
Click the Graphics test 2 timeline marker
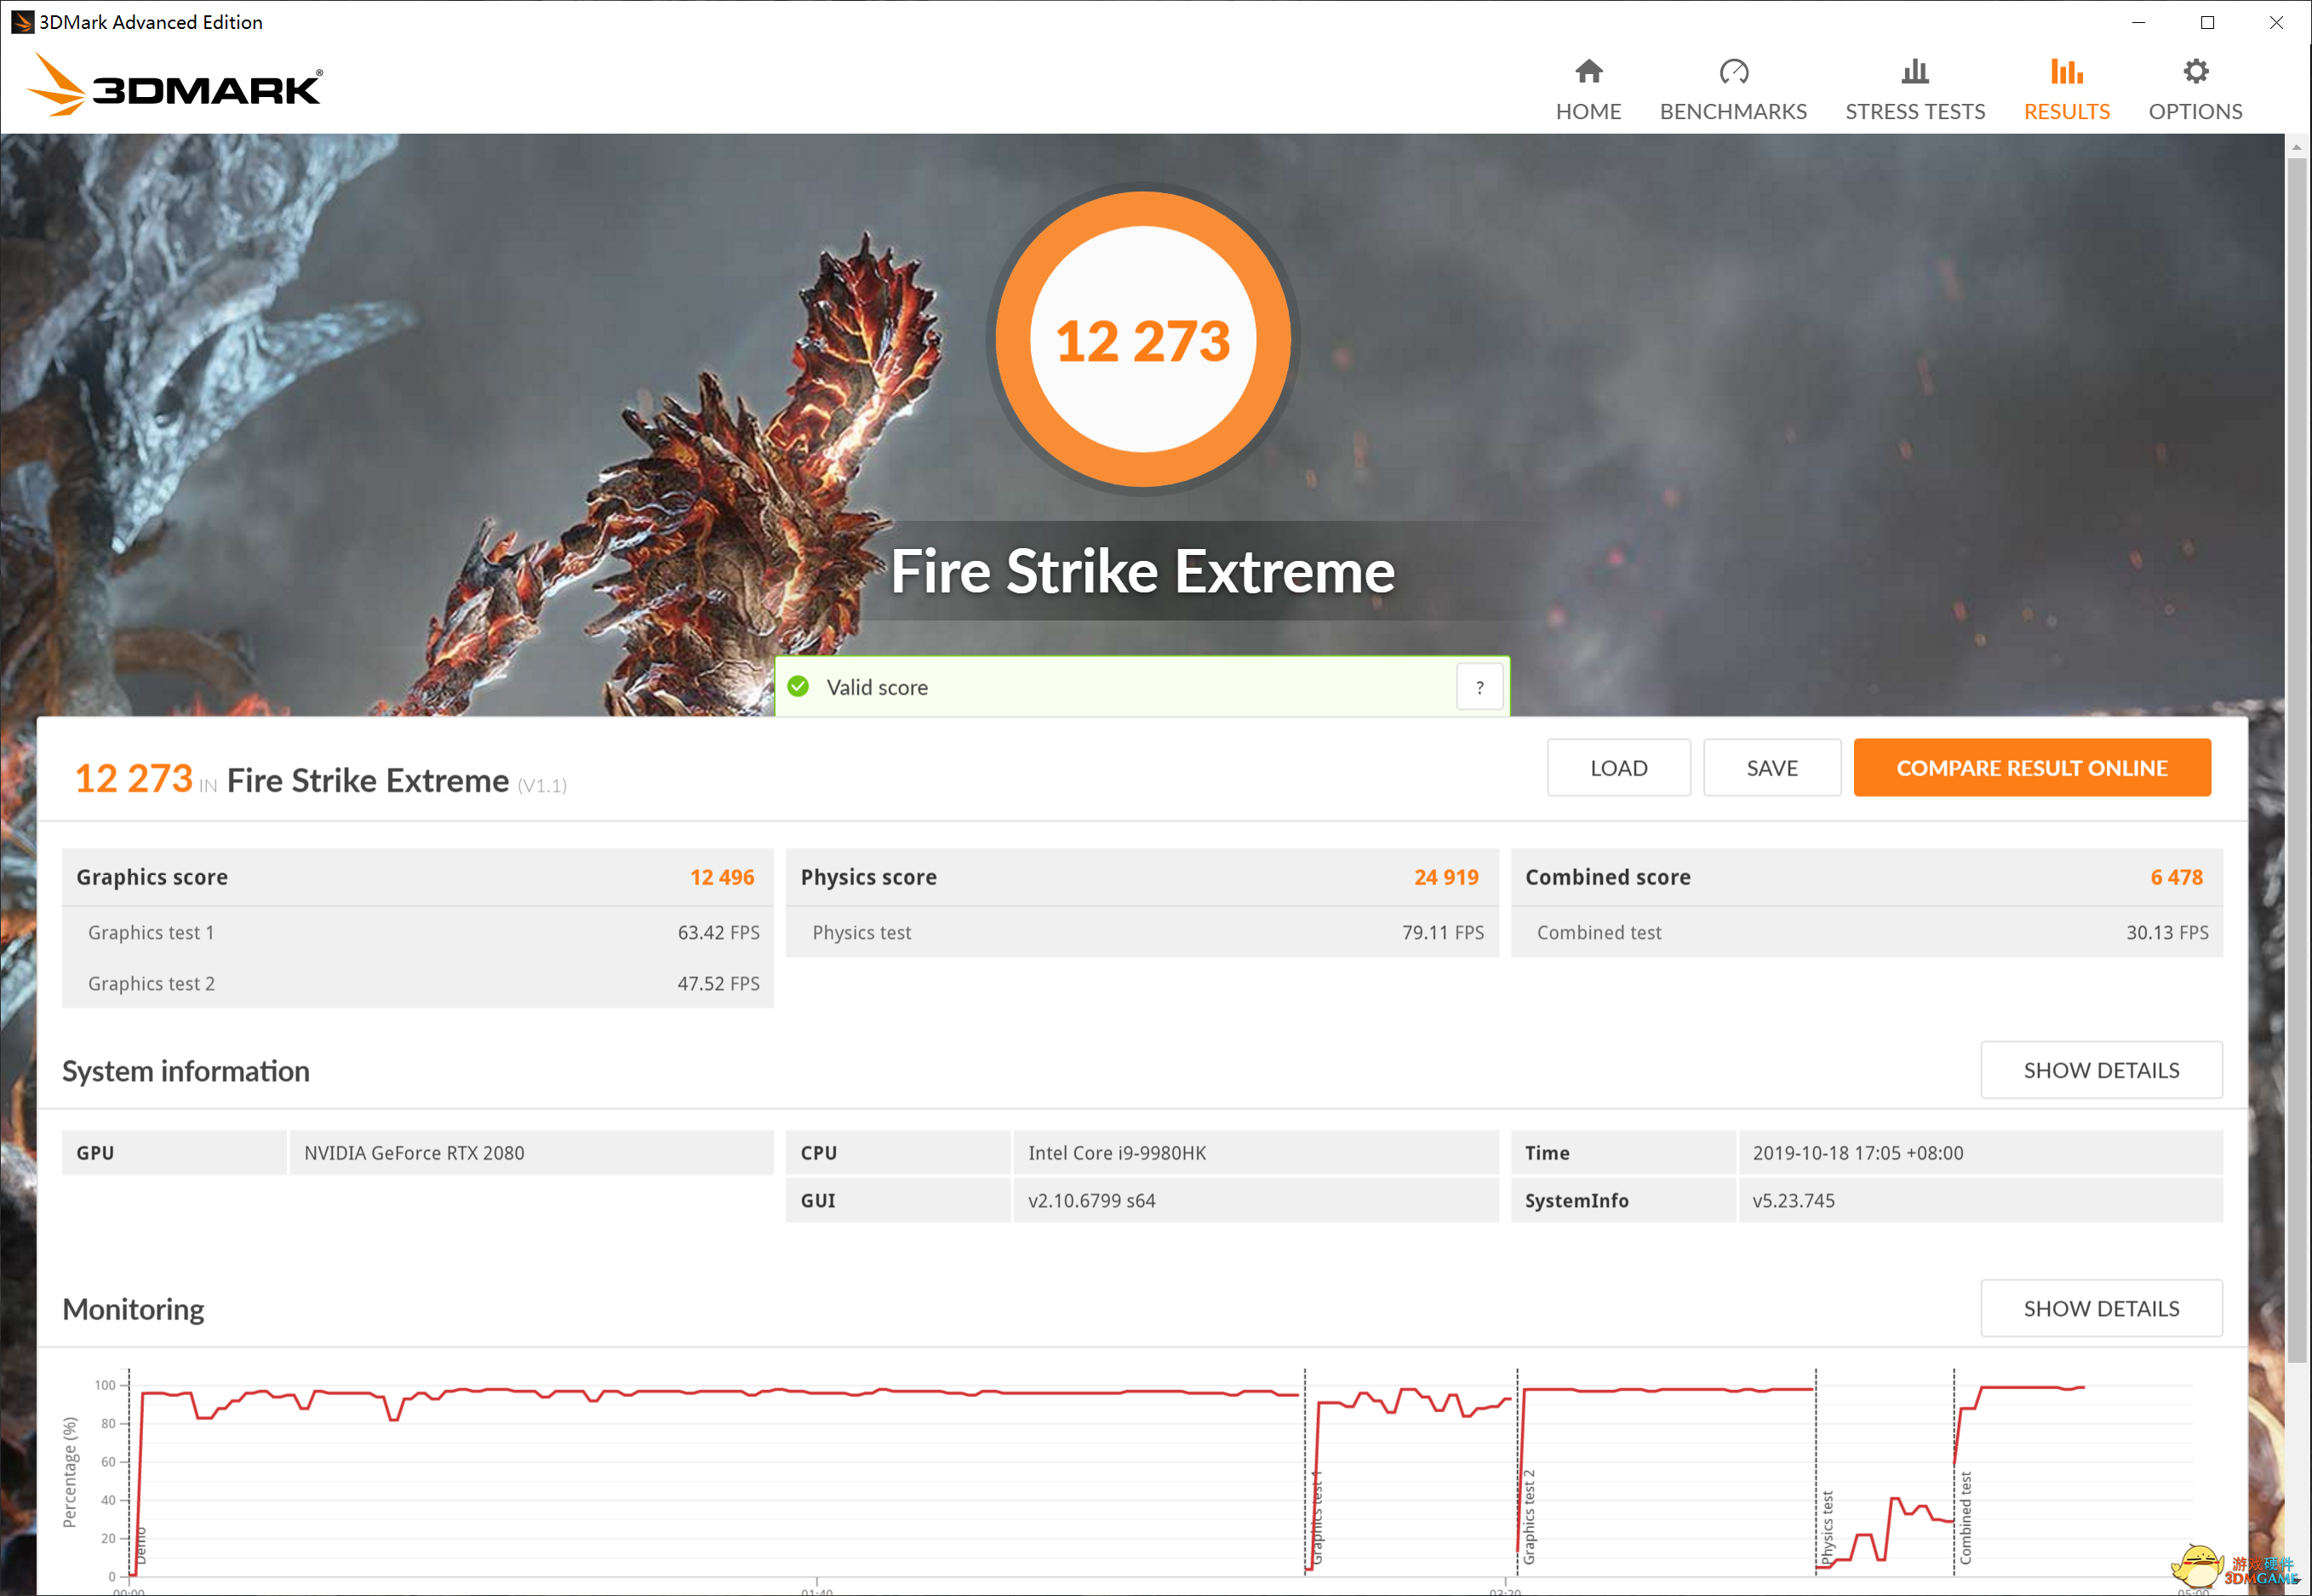point(1528,1517)
